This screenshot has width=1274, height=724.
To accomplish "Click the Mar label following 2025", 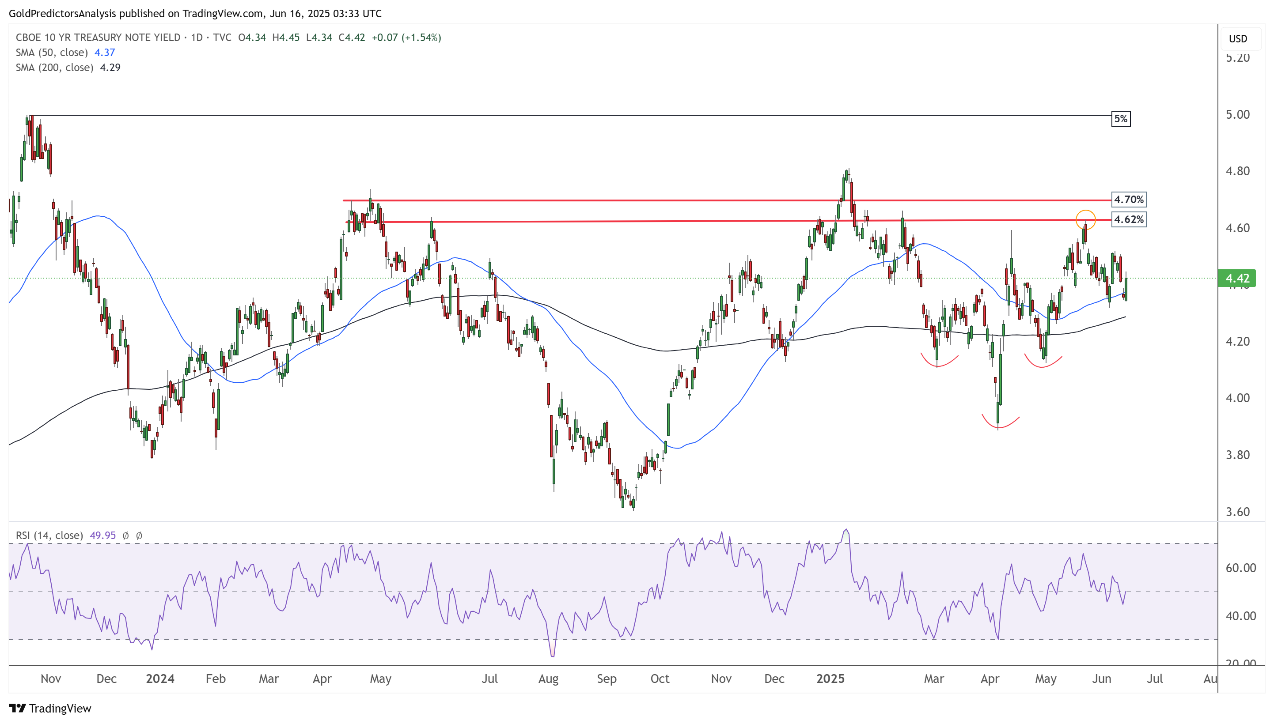I will point(934,679).
